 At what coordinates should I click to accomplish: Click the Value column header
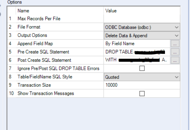coord(111,11)
